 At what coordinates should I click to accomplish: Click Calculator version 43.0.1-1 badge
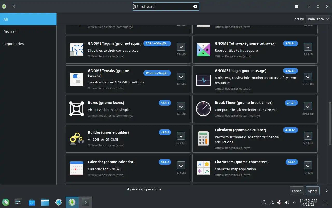coord(290,130)
